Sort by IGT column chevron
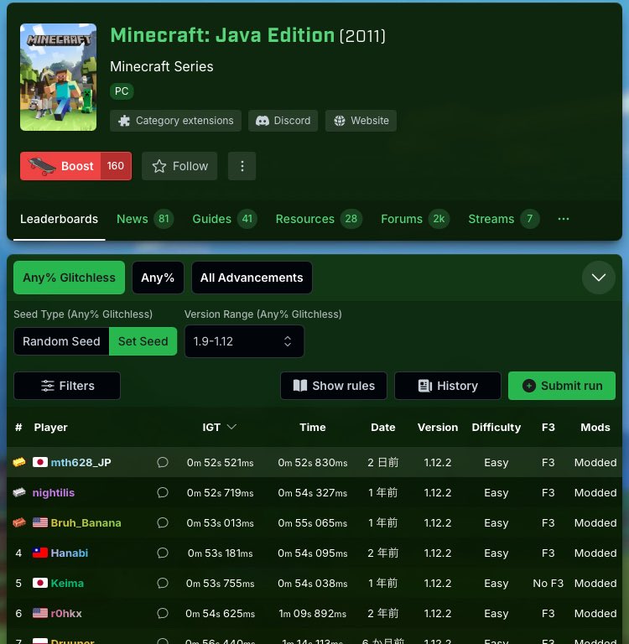This screenshot has width=629, height=644. coord(231,427)
